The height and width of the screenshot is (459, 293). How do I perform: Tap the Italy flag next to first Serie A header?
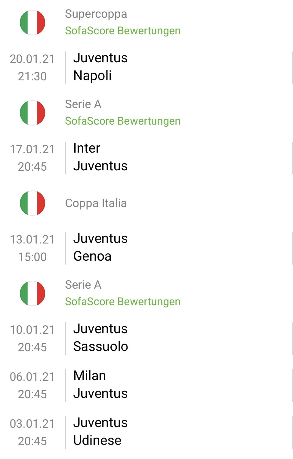32,113
